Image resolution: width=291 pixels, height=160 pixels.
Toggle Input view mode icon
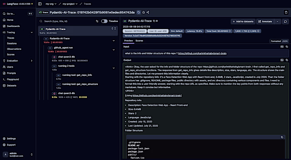click(282, 47)
